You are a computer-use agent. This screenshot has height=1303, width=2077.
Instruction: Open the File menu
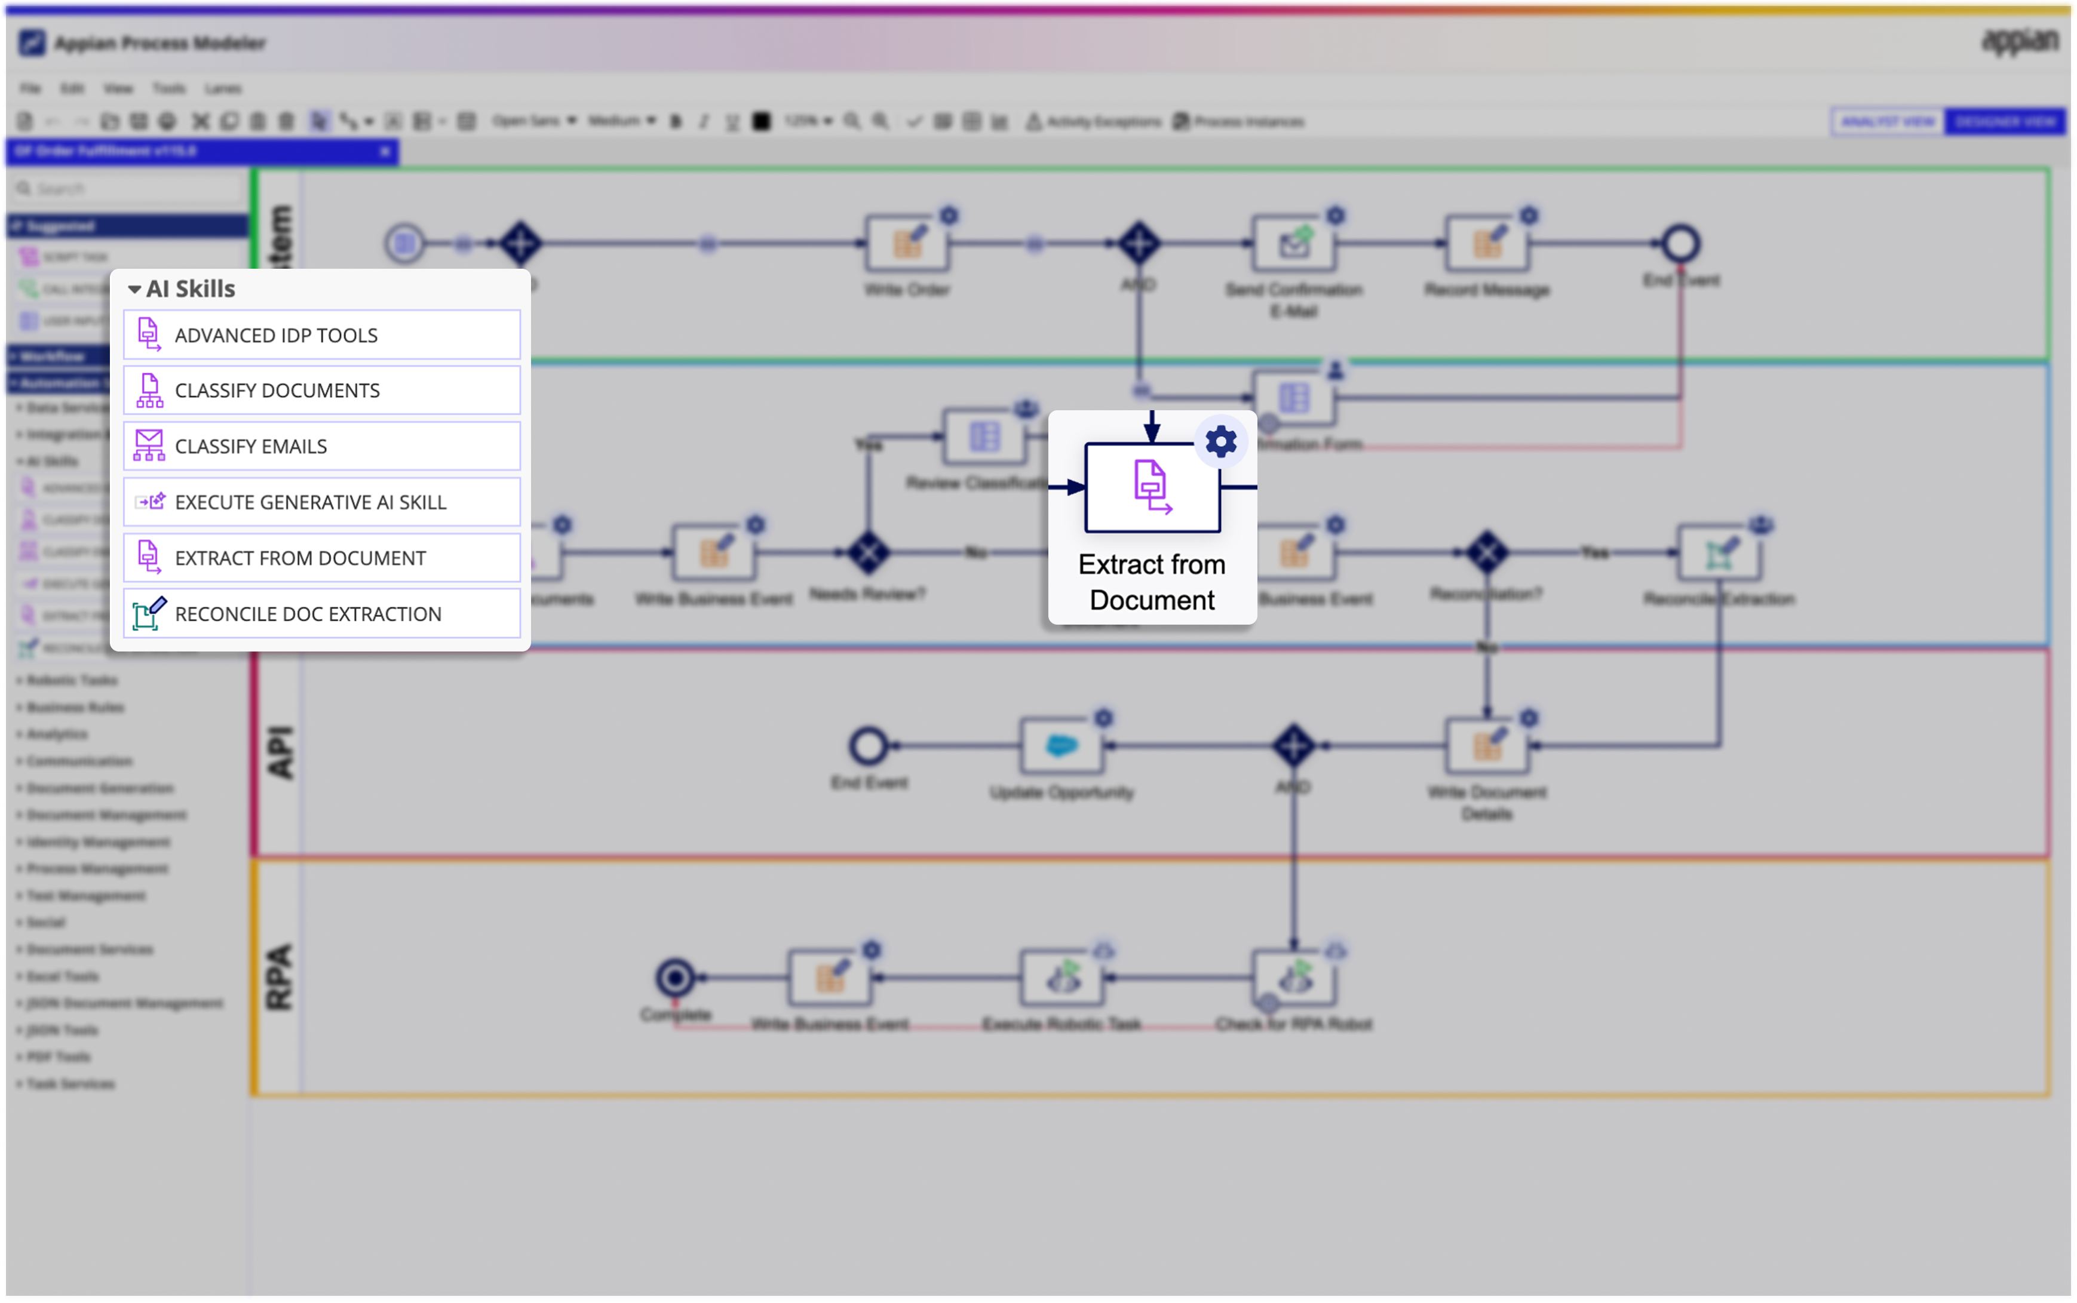(30, 88)
